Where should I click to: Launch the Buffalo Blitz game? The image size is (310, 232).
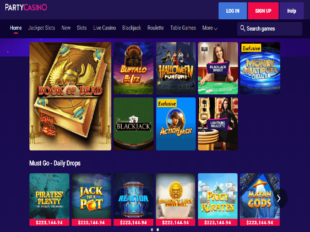click(x=133, y=68)
